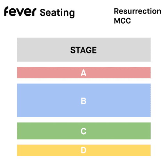Image resolution: width=167 pixels, height=167 pixels.
Task: Select the red seating section A
Action: pos(84,73)
